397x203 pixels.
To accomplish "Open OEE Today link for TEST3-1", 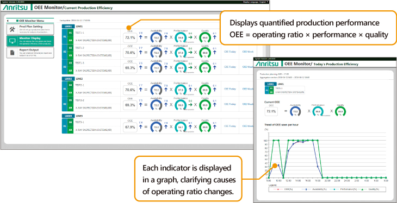I will point(230,126).
